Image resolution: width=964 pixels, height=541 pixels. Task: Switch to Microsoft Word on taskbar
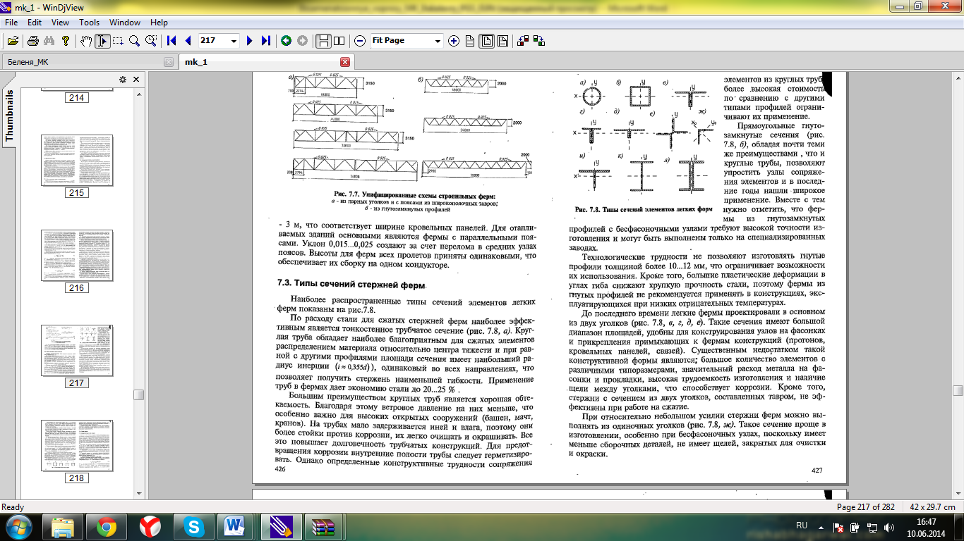click(237, 526)
